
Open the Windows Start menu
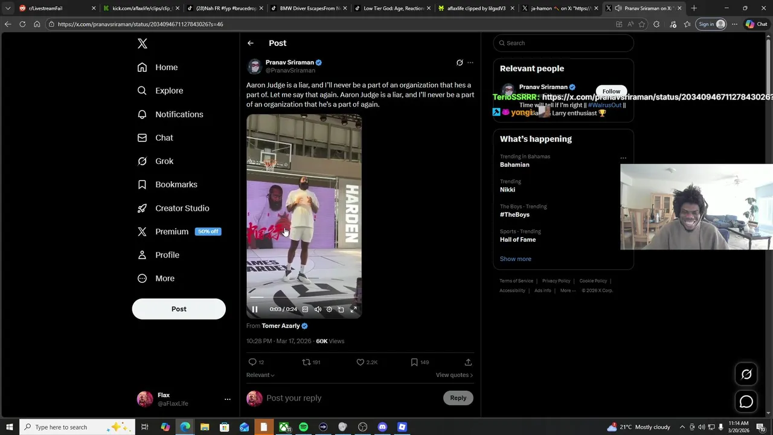tap(9, 427)
